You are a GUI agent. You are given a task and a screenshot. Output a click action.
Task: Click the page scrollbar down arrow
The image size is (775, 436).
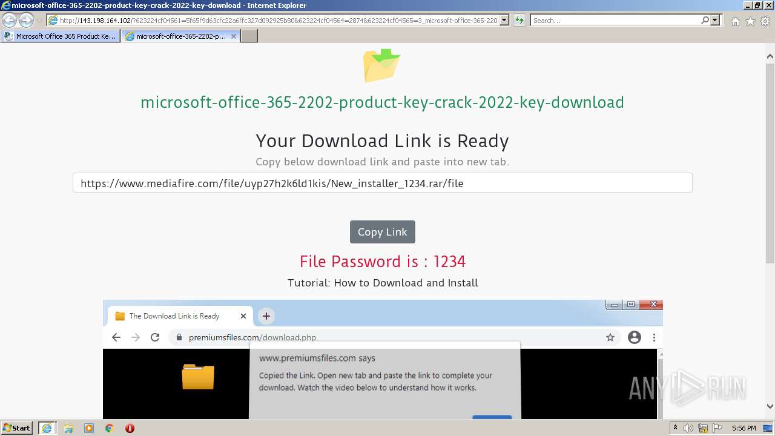pos(770,407)
